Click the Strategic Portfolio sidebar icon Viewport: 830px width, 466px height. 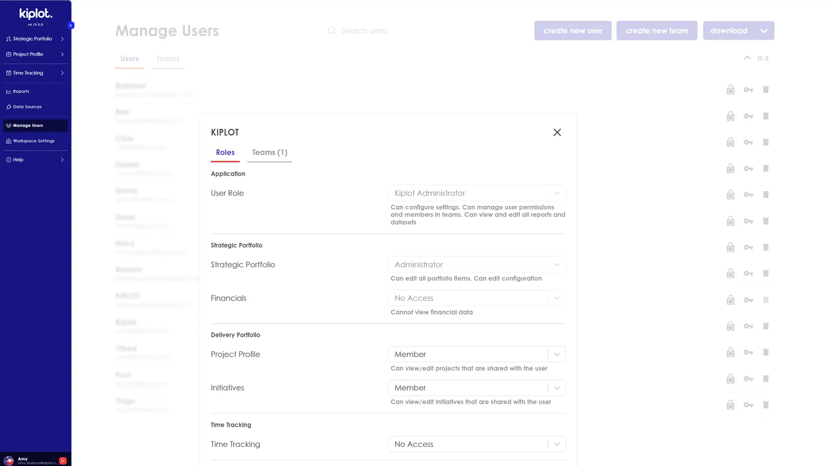pos(8,39)
